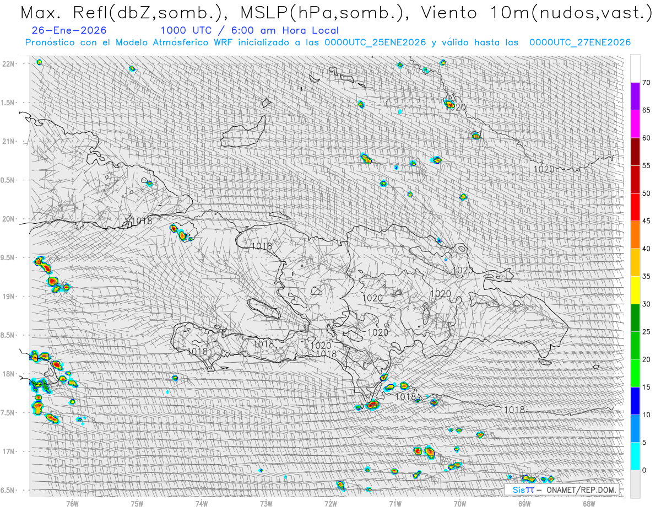Click the '1.5N' latitude axis label
Viewport: 661px width, 511px height.
[x=7, y=103]
